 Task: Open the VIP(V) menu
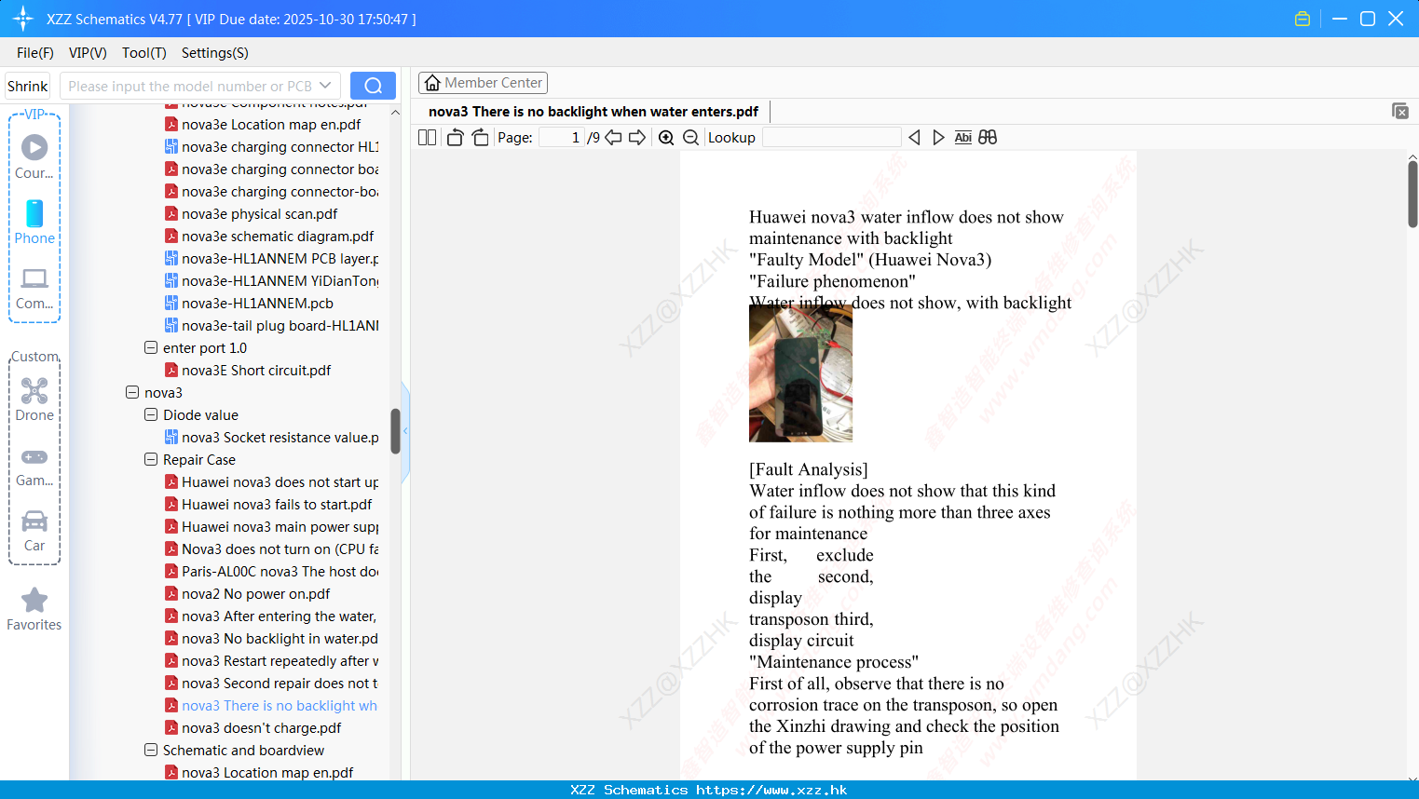(x=88, y=53)
